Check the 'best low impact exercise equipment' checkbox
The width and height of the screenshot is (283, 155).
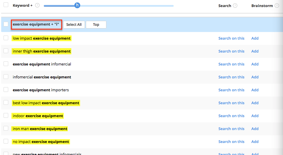6,102
